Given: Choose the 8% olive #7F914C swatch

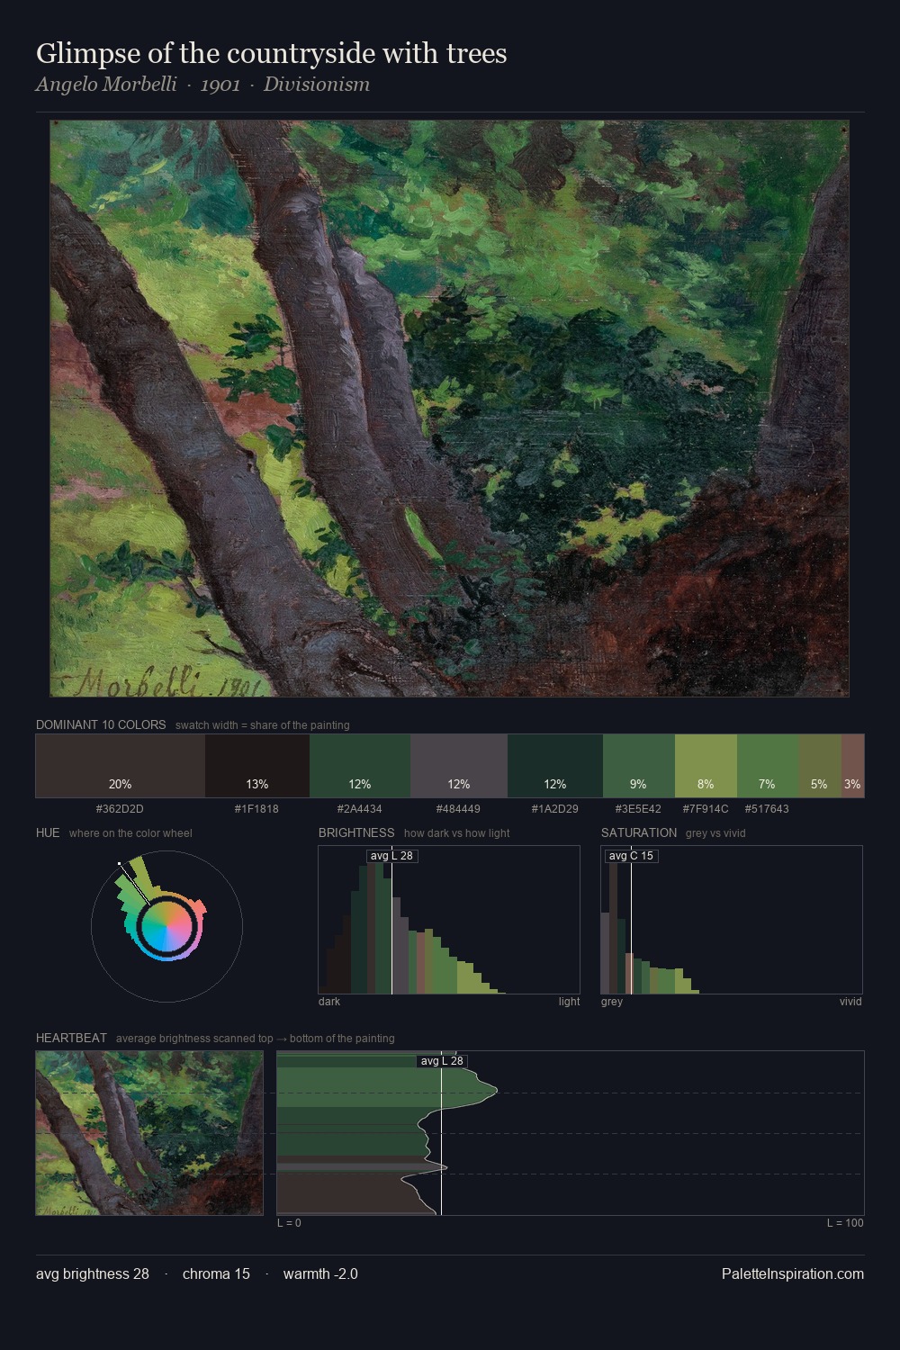Looking at the screenshot, I should pos(706,766).
